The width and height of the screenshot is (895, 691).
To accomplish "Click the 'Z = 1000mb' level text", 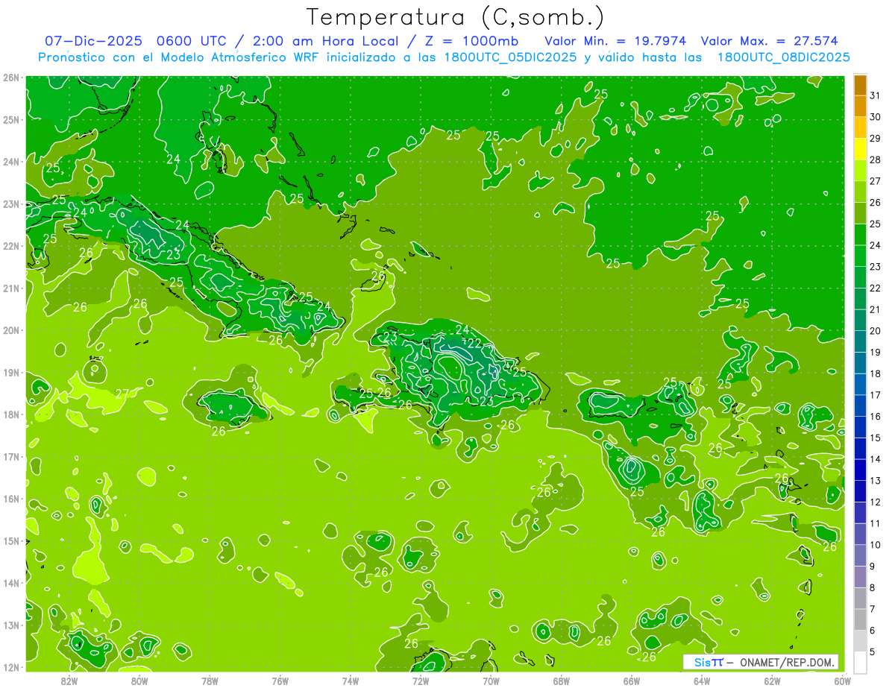I will [472, 41].
